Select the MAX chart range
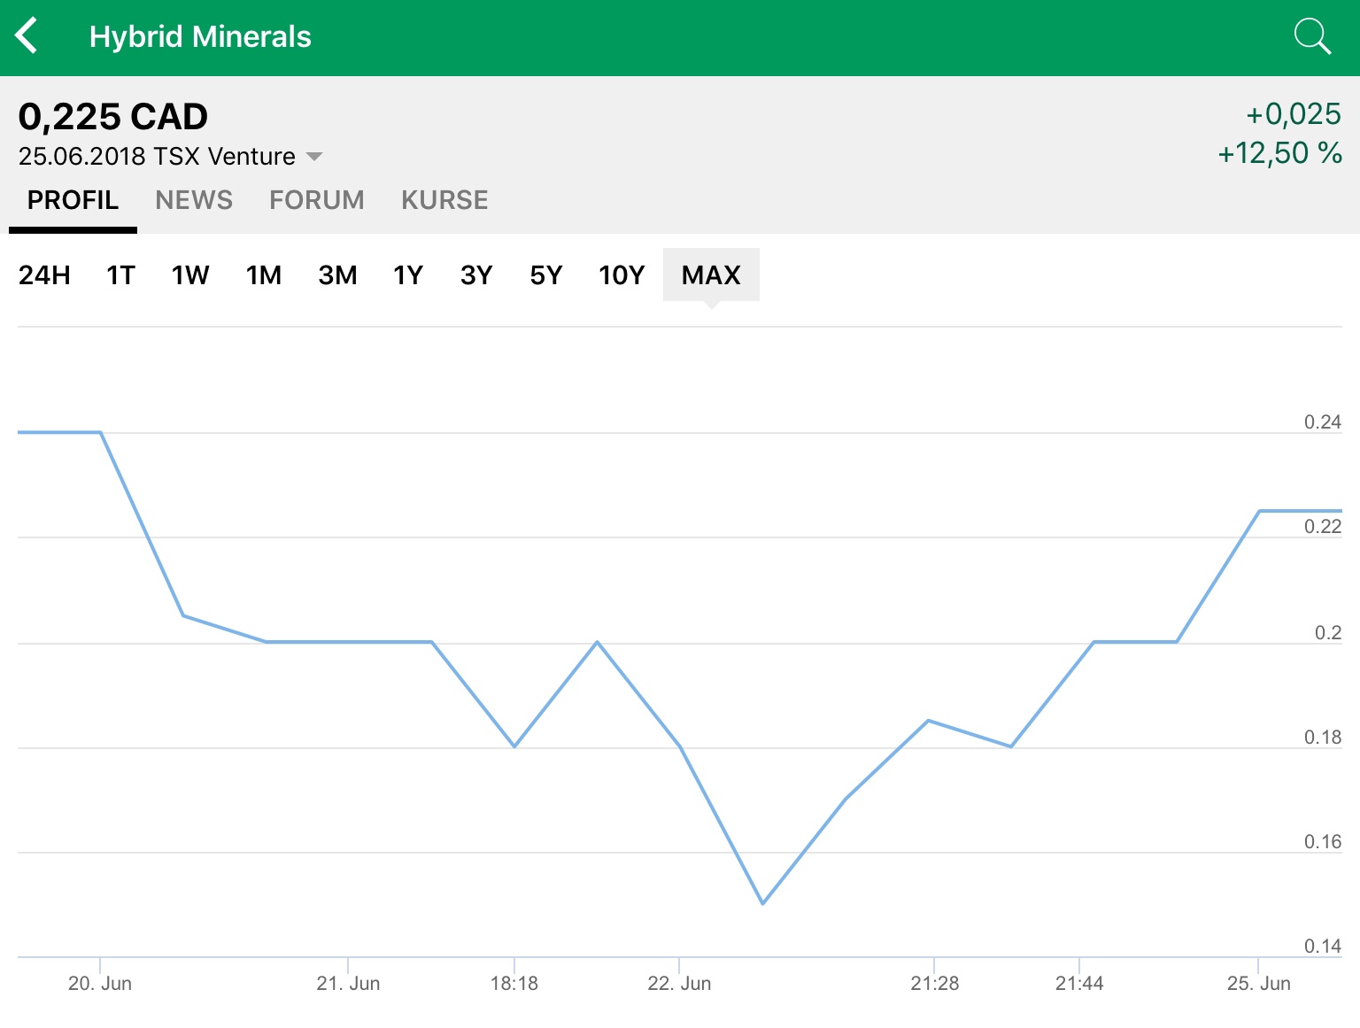The height and width of the screenshot is (1028, 1360). point(711,275)
